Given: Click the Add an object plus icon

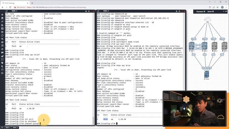Looking at the screenshot, I should (2, 15).
